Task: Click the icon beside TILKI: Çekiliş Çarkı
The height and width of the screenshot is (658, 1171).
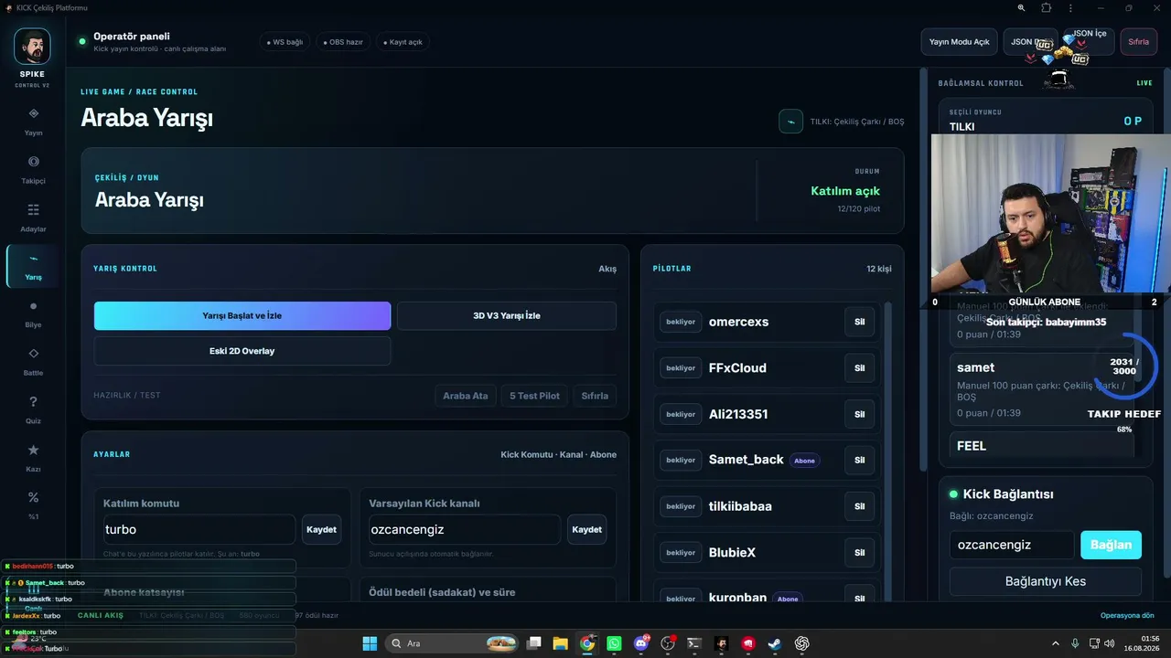Action: [x=790, y=121]
